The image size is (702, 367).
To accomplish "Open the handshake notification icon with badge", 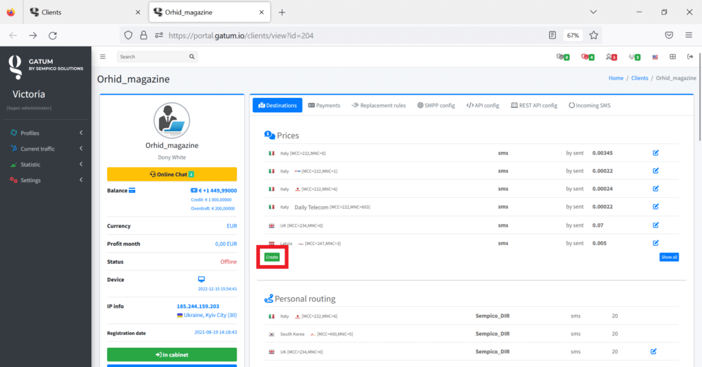I will [634, 57].
